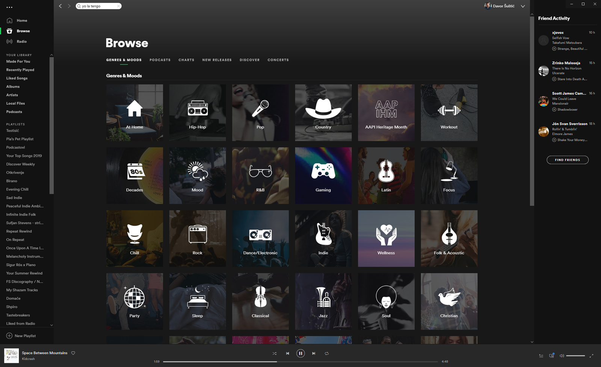Viewport: 601px width, 367px height.
Task: Open the play queue icon
Action: coord(541,356)
